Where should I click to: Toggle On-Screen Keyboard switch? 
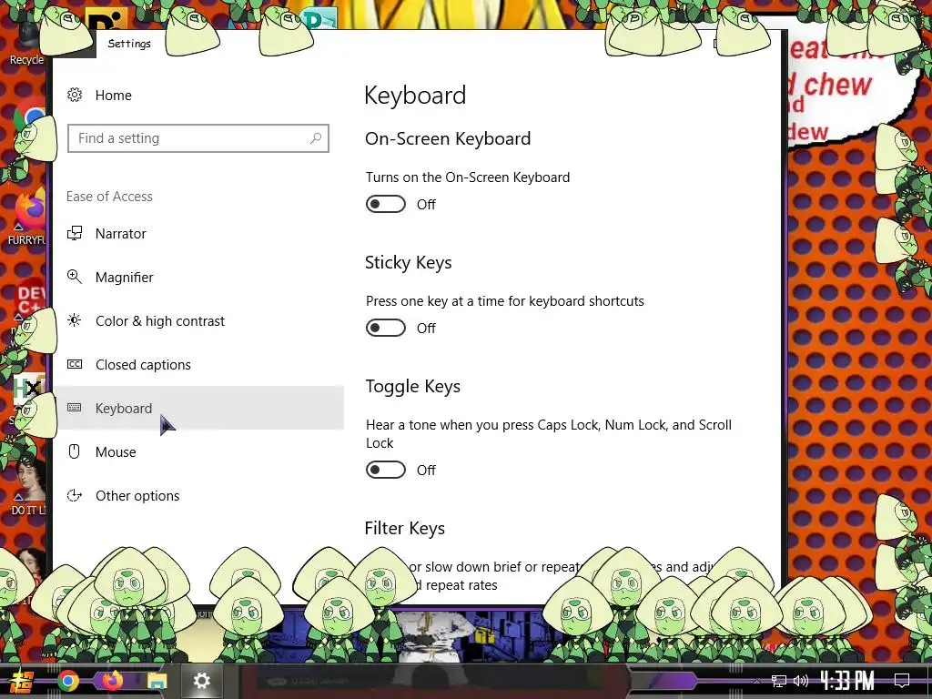(386, 204)
